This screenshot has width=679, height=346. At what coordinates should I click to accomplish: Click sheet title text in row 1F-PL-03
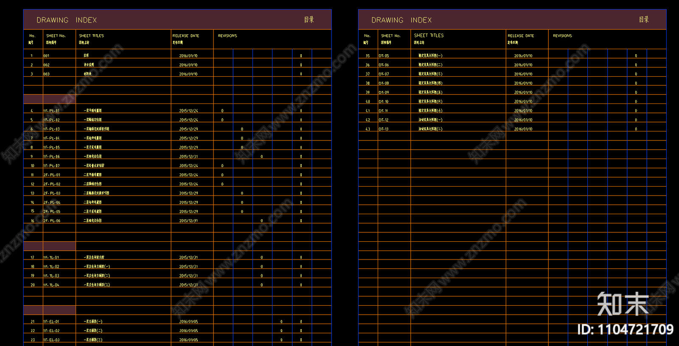[x=96, y=129]
